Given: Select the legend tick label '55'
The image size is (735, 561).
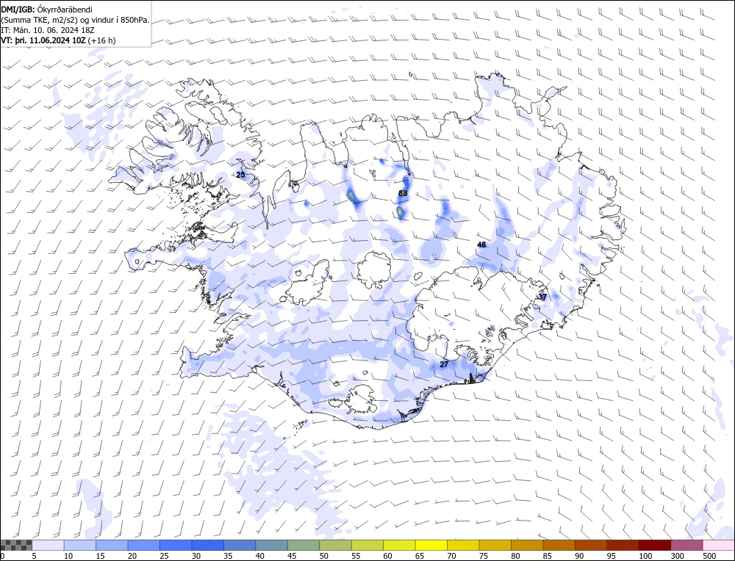Looking at the screenshot, I should point(356,556).
